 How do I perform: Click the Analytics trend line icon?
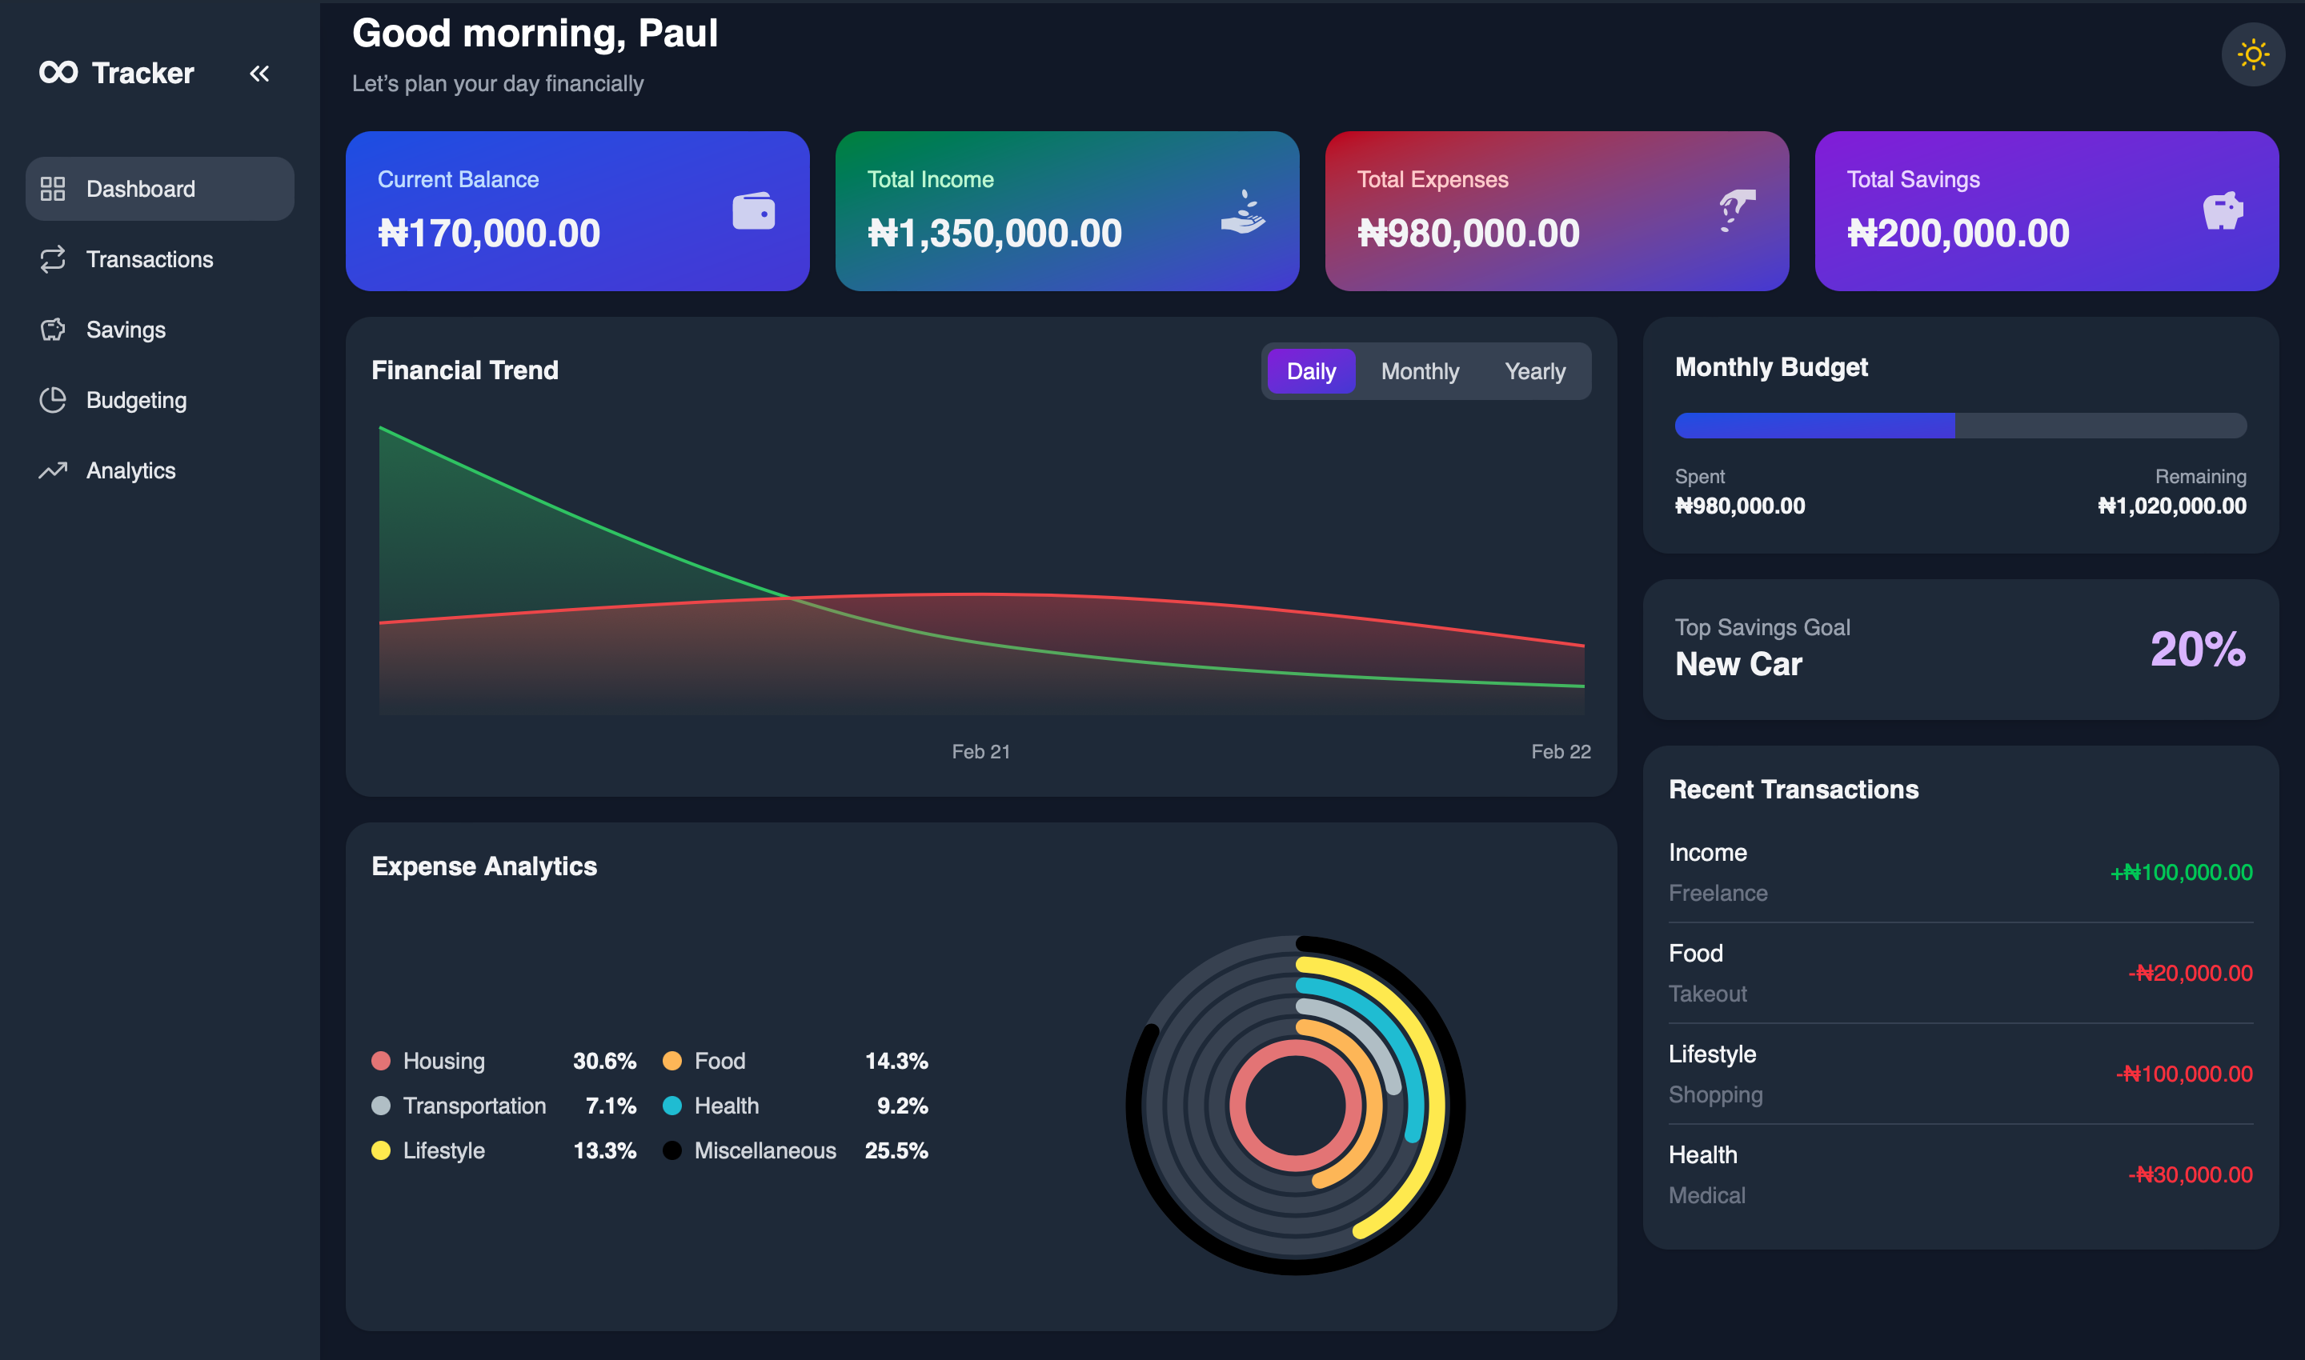click(x=52, y=470)
